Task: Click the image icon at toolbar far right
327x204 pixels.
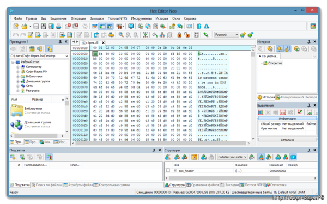Action: 313,26
